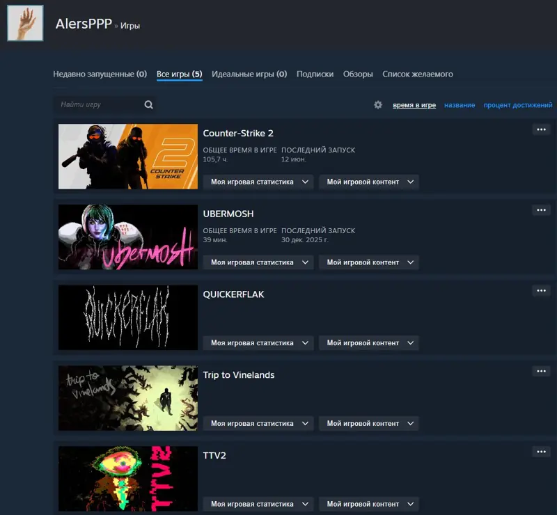Switch to Идеальные игры tab
The height and width of the screenshot is (515, 557).
(x=249, y=74)
